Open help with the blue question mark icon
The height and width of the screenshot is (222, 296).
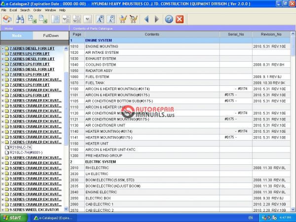click(x=169, y=19)
